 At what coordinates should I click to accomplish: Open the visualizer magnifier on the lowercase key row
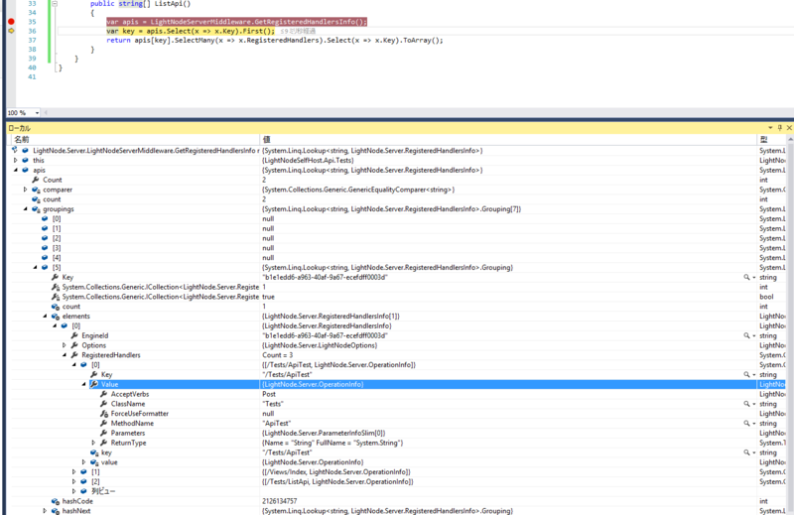tap(746, 452)
